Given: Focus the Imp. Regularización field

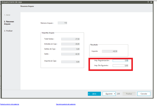Looking at the screenshot, I should point(120,60).
